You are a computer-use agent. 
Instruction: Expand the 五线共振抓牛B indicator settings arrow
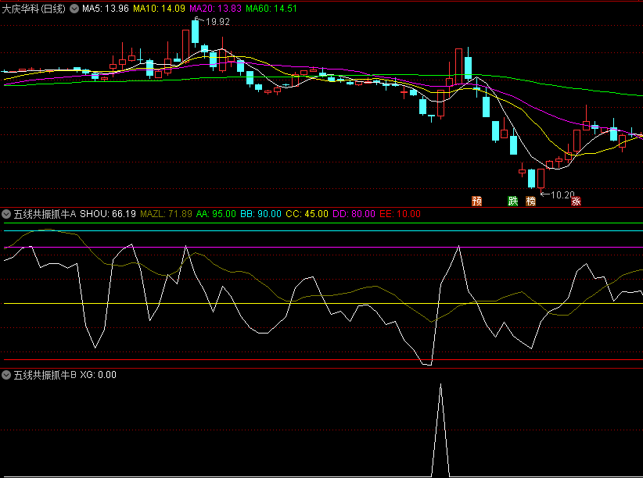[7, 375]
